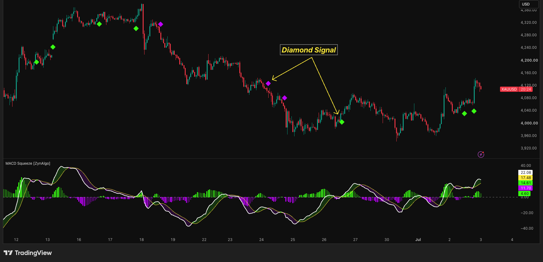Click the yellow 17.48 indicator value
Screen dimensions: 543x262
[526, 178]
